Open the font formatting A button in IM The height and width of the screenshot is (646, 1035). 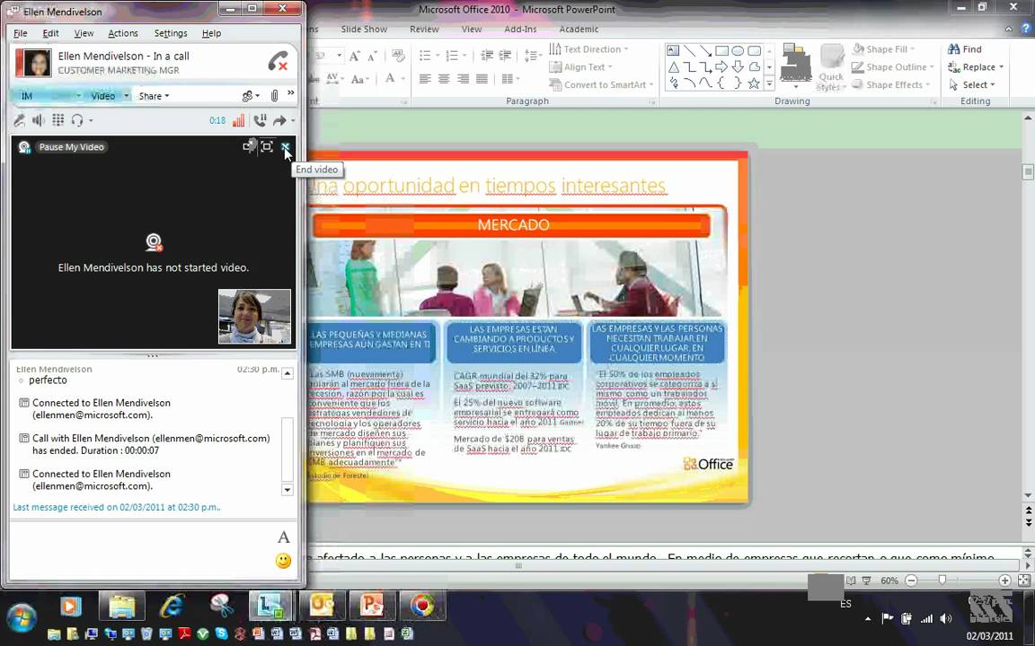pyautogui.click(x=283, y=537)
